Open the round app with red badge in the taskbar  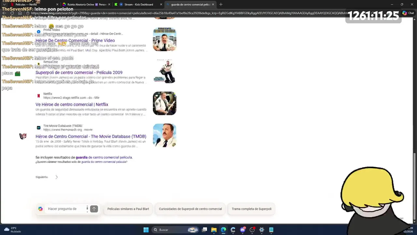point(252,230)
